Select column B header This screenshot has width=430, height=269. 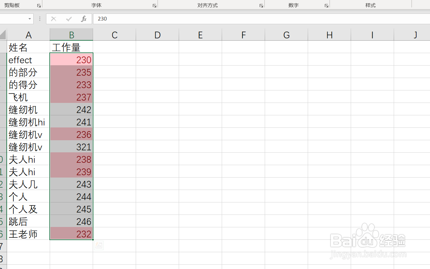[x=72, y=35]
